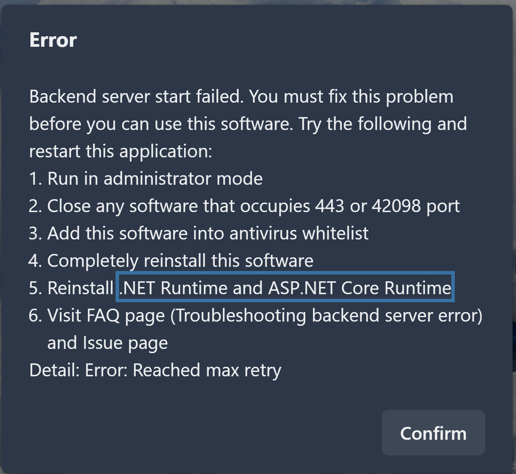Click the antivirus whitelist step
The width and height of the screenshot is (516, 474).
pyautogui.click(x=208, y=233)
